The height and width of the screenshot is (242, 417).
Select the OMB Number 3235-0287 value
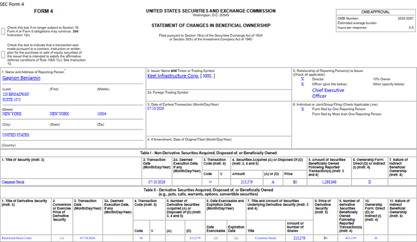[405, 18]
